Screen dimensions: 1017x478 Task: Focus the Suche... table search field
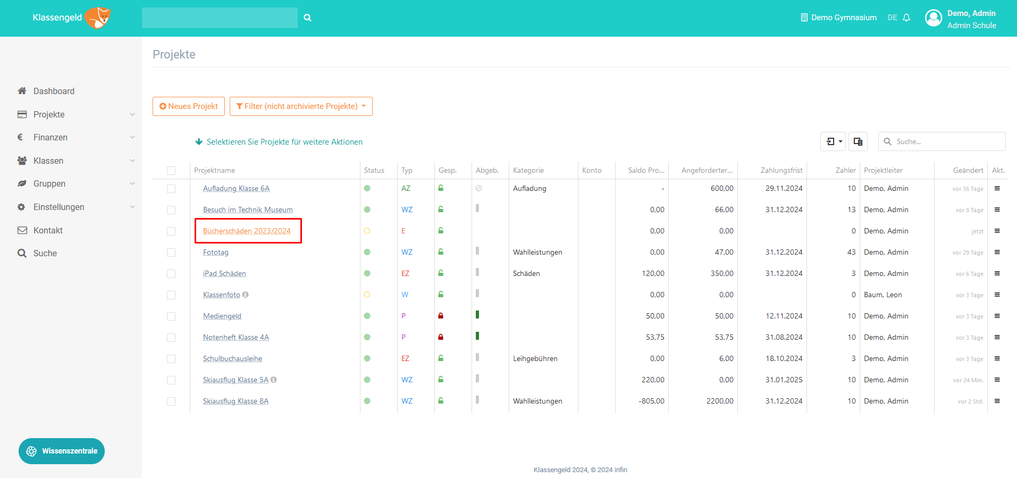942,141
